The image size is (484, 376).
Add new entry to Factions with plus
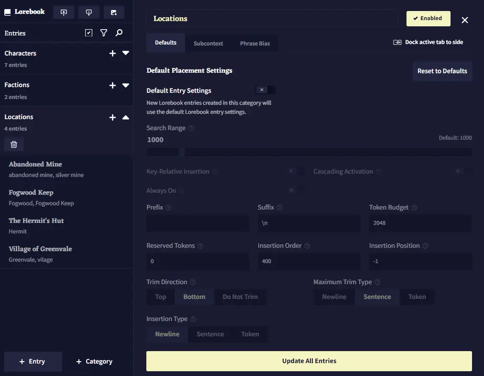pos(112,85)
